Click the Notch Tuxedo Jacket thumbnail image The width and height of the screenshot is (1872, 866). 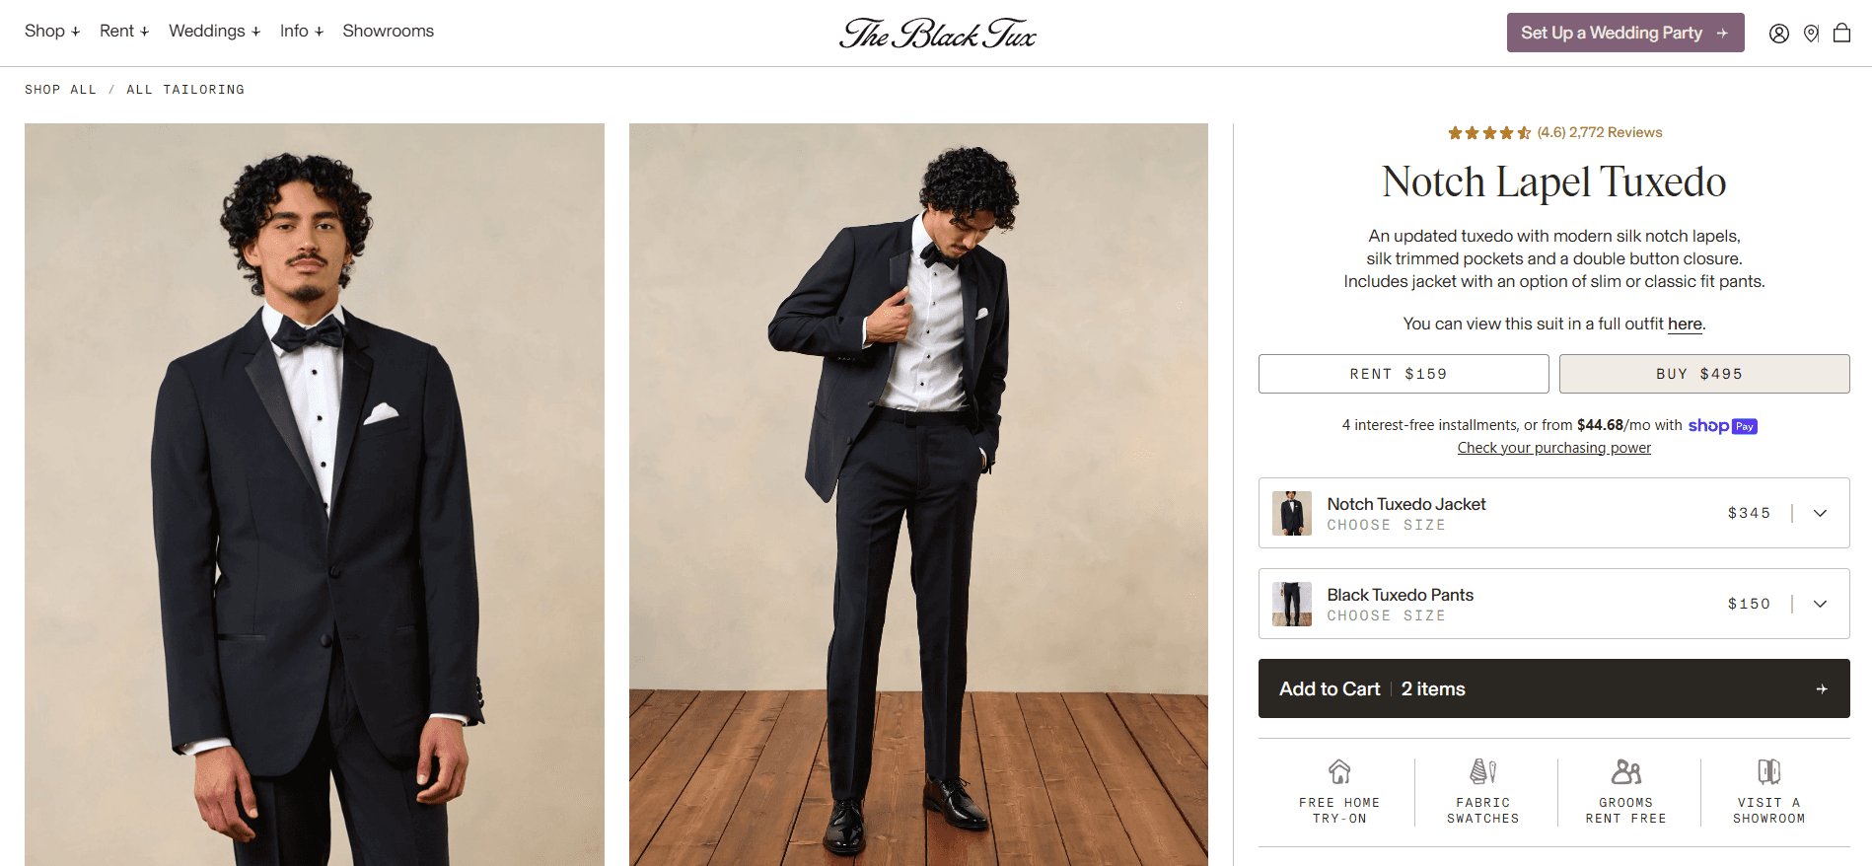pyautogui.click(x=1292, y=513)
